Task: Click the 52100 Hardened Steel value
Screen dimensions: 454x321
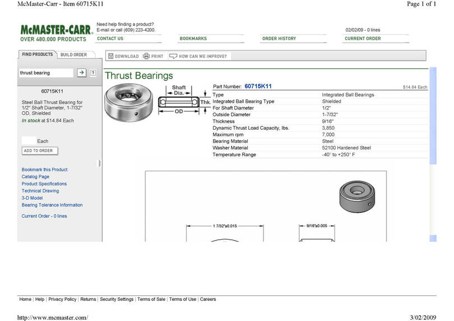Action: pyautogui.click(x=346, y=148)
